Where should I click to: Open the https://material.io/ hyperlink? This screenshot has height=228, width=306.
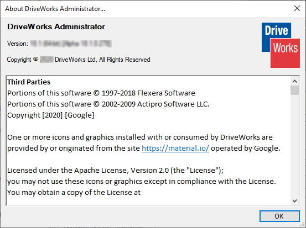[175, 149]
